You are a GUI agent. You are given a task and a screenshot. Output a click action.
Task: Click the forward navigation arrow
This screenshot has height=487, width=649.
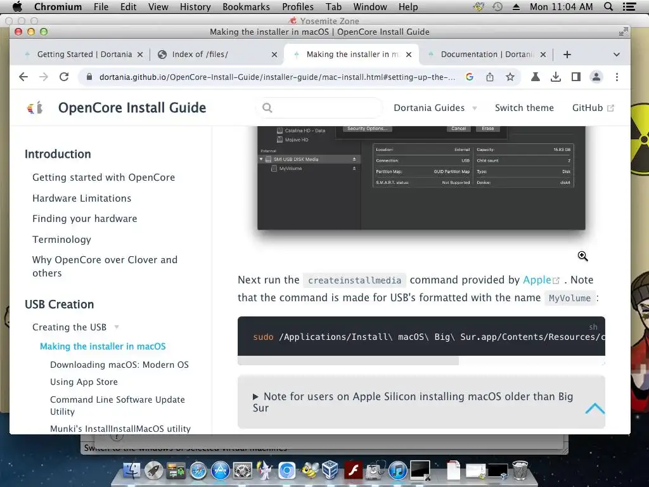pos(44,77)
